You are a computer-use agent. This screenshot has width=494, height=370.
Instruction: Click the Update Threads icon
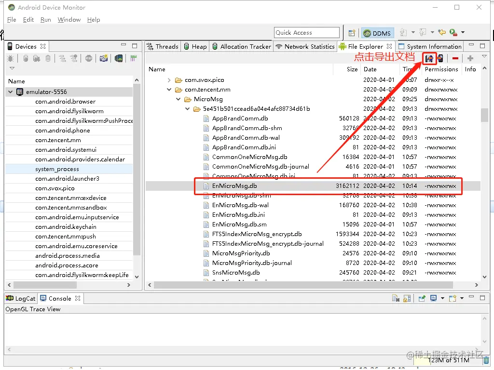pyautogui.click(x=62, y=58)
